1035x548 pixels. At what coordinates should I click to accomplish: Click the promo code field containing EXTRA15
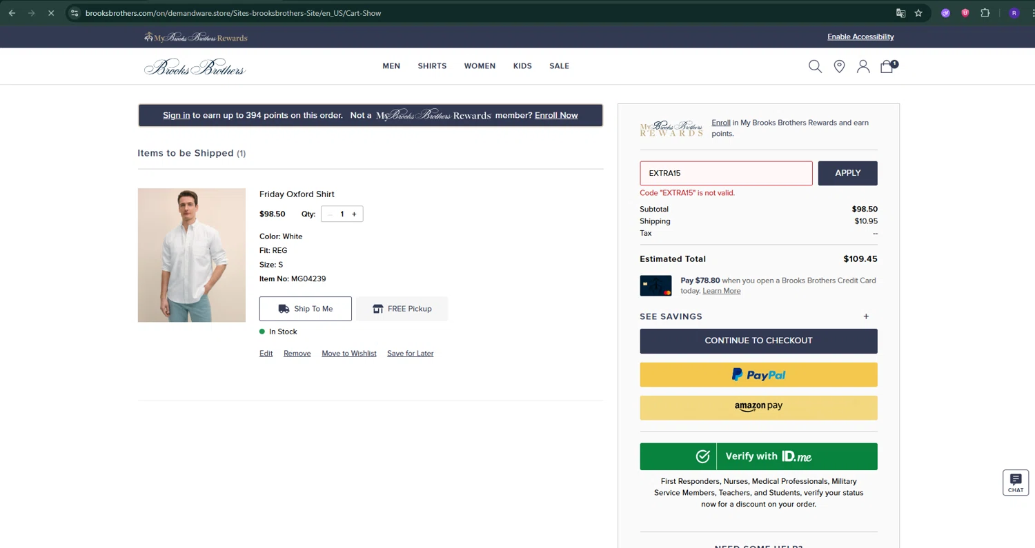pos(726,173)
